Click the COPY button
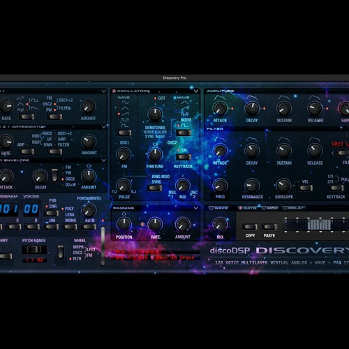349x349 pixels. pos(250,227)
